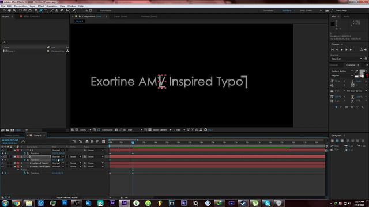Toggle All Caps in Character panel
The width and height of the screenshot is (369, 207).
[347, 107]
